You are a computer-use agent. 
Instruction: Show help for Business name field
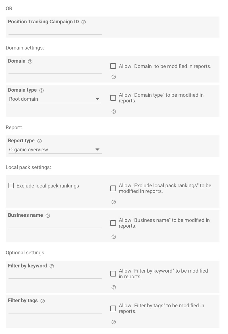[x=48, y=216]
